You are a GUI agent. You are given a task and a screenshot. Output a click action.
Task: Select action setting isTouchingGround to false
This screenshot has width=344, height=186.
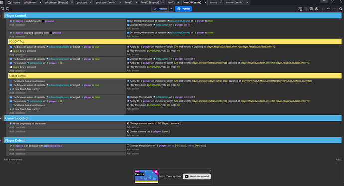(x=170, y=33)
